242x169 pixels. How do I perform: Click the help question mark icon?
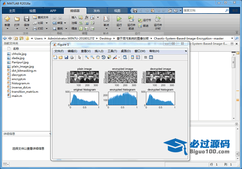click(176, 10)
